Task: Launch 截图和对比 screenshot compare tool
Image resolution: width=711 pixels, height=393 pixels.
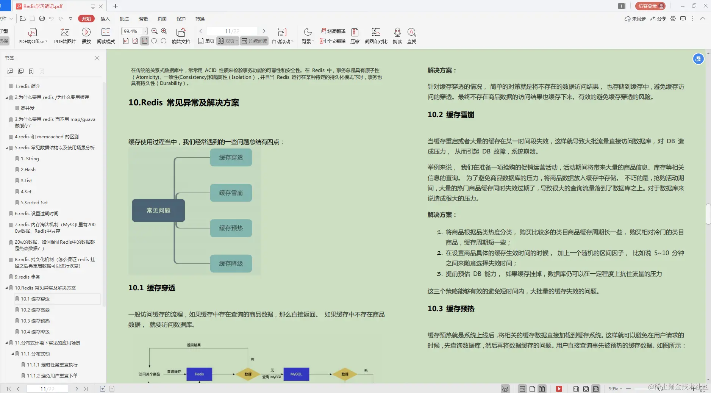Action: click(375, 35)
